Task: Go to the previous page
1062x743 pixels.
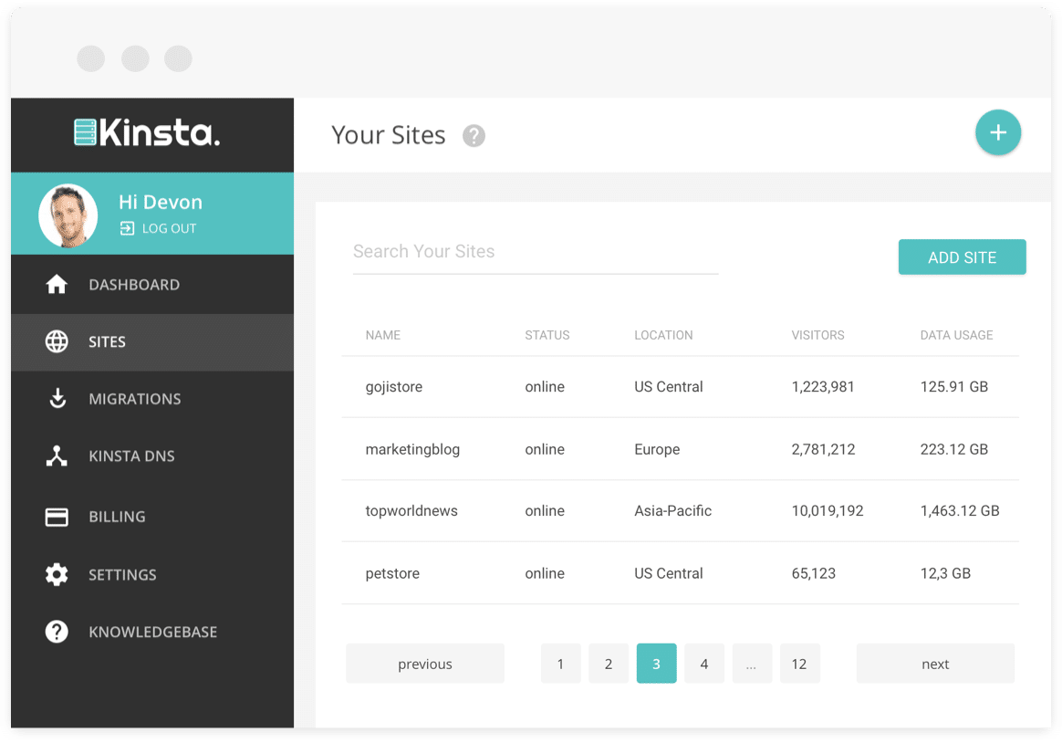Action: 425,664
